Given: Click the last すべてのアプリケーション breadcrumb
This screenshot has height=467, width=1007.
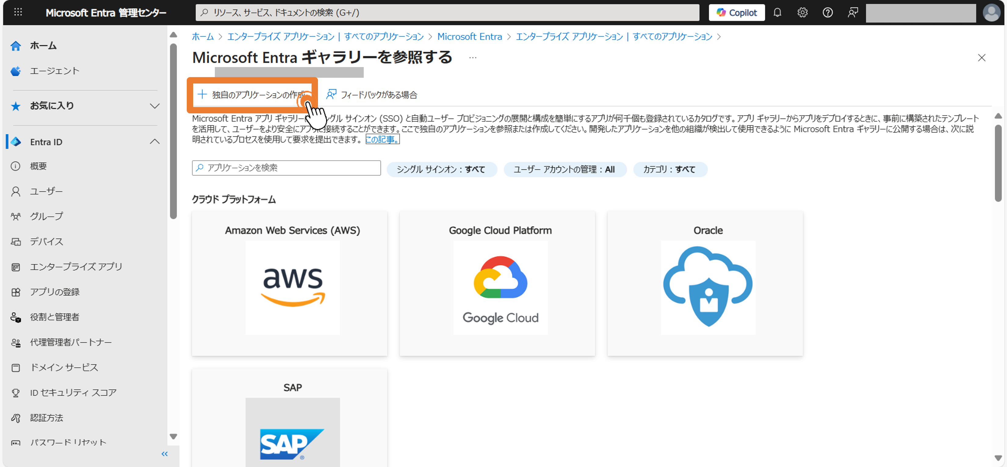Looking at the screenshot, I should [672, 37].
